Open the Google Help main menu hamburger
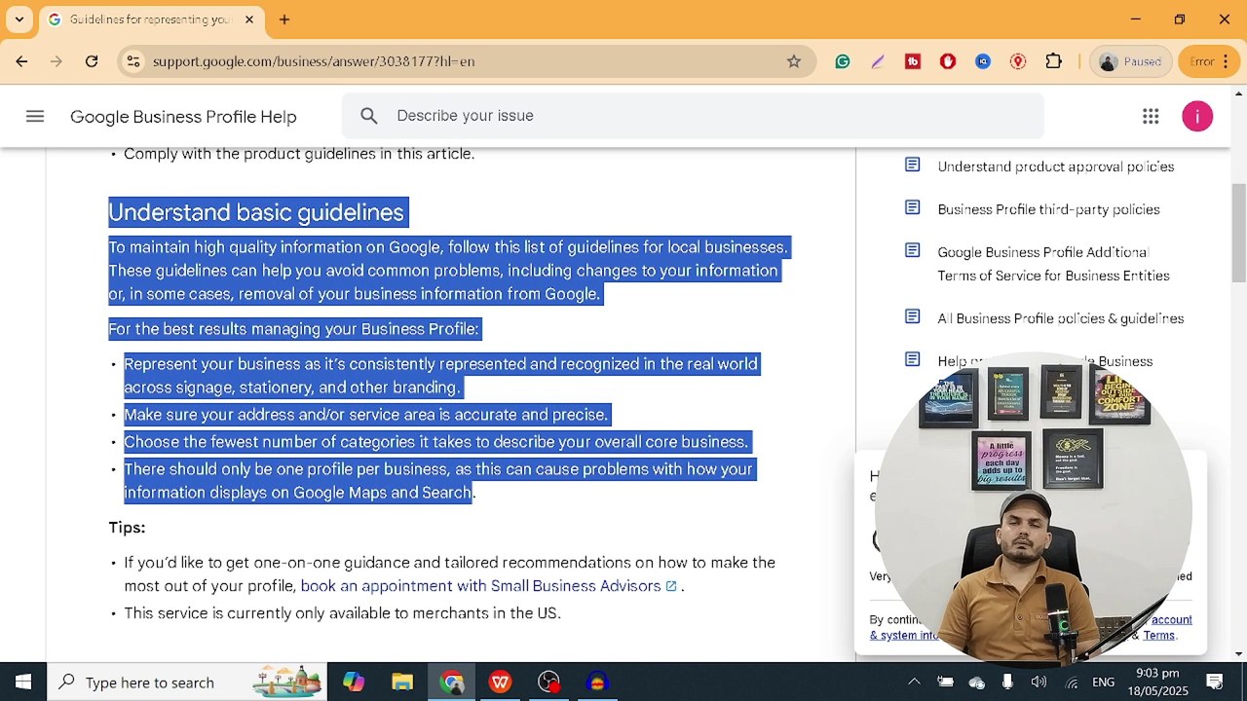Viewport: 1247px width, 701px height. point(35,117)
